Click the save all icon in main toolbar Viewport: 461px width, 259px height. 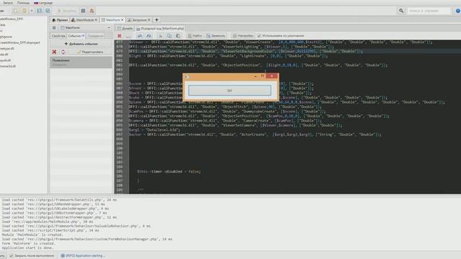[48, 11]
